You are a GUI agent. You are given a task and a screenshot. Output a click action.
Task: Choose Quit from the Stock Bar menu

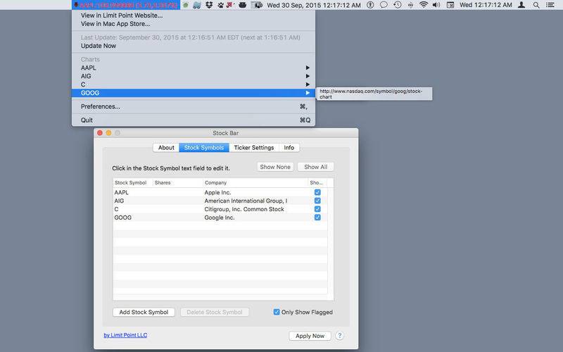[x=194, y=120]
